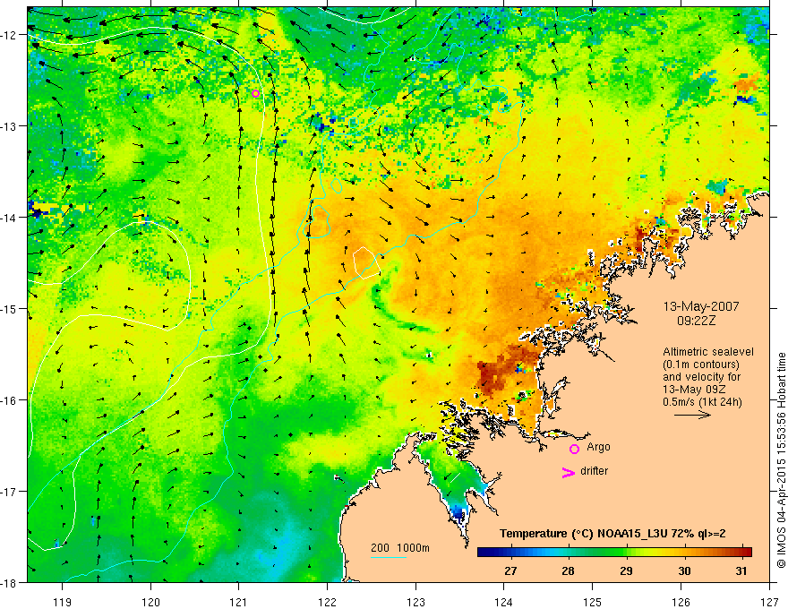Click the colorbar value 31
788x609 pixels.
click(741, 570)
